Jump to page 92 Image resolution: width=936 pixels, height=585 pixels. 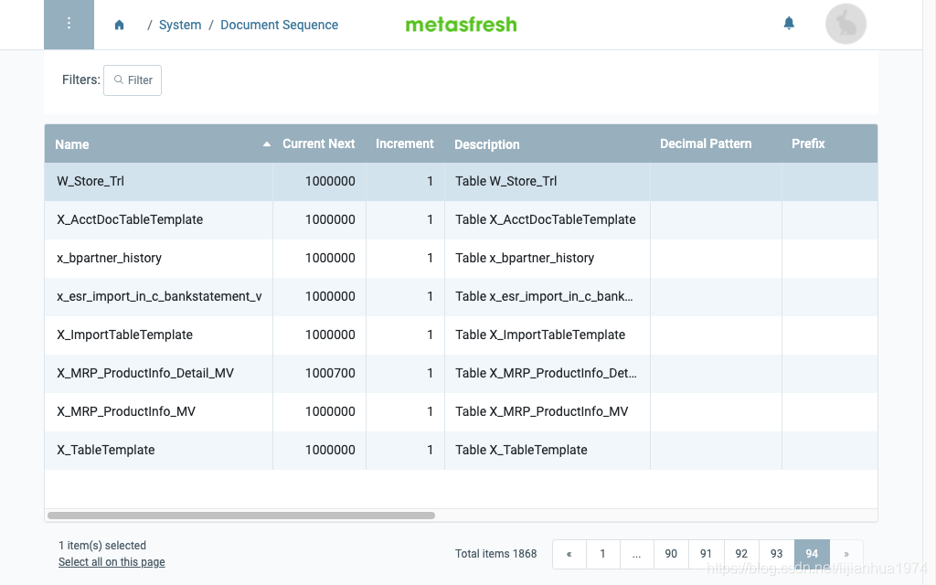click(x=741, y=554)
